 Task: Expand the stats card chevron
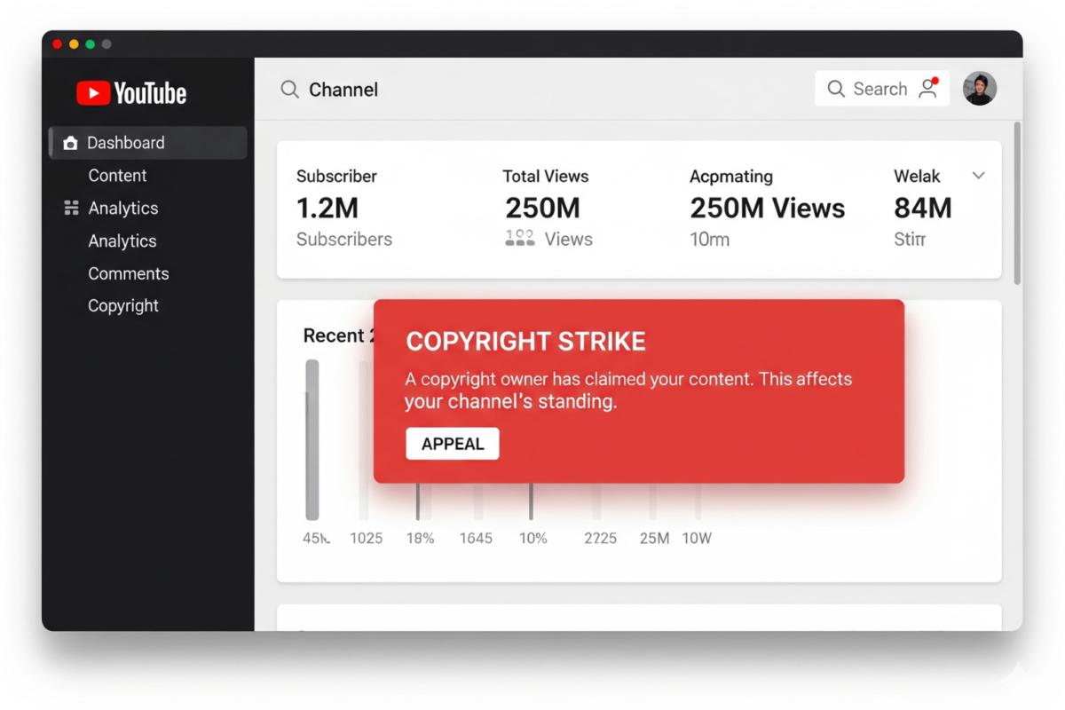978,176
